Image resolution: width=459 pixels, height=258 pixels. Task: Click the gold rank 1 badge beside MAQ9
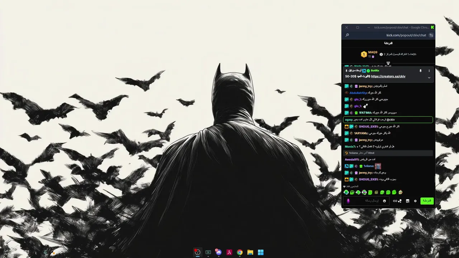point(364,54)
